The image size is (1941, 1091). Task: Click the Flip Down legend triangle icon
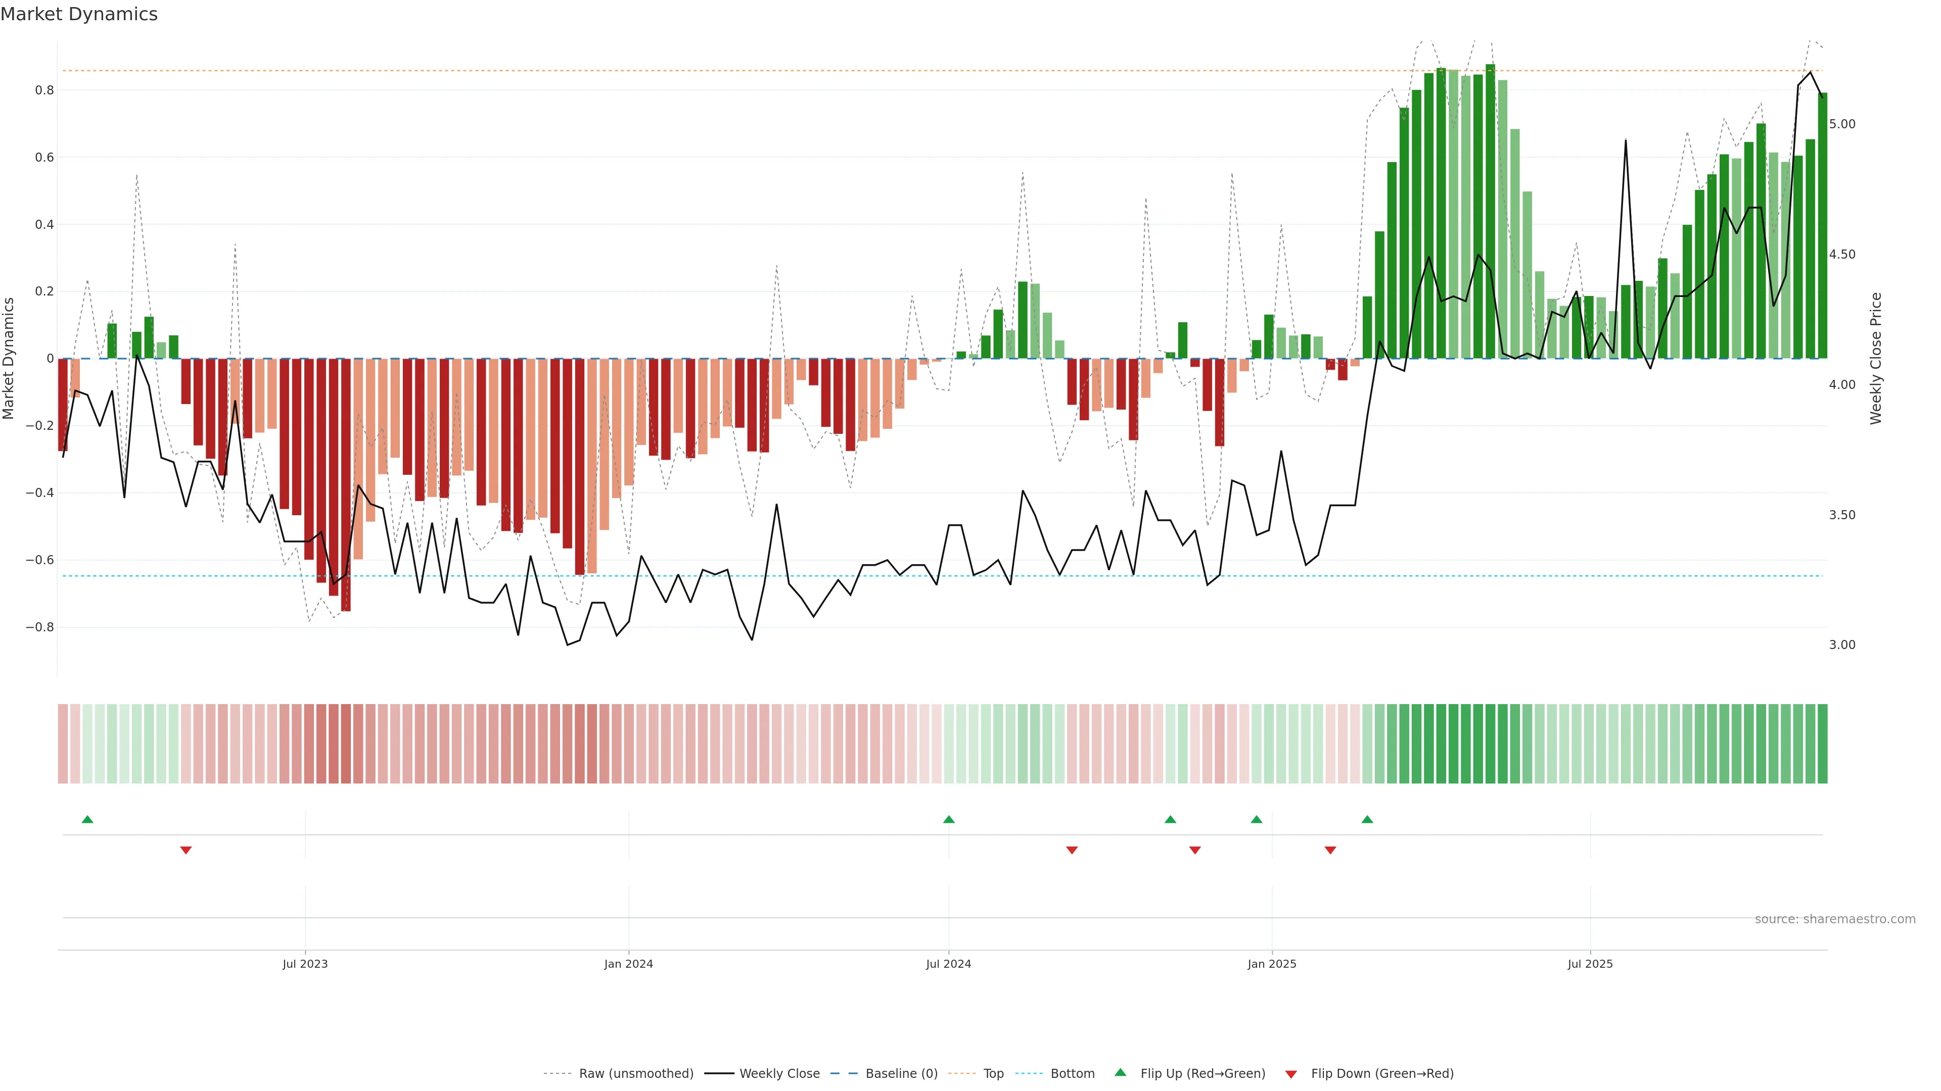pos(1291,1074)
